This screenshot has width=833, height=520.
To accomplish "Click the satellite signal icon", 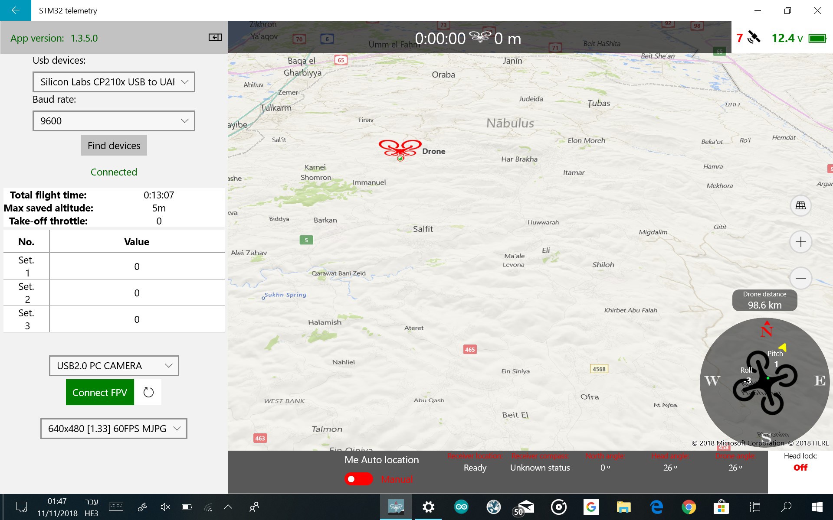I will 754,38.
